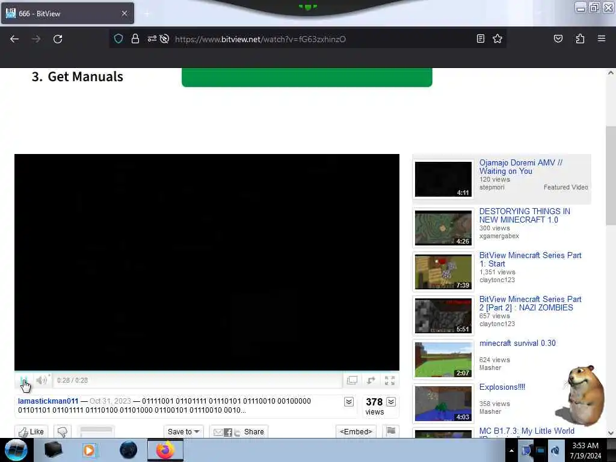
Task: Click the blocked autoplay icon in address bar
Action: (x=165, y=38)
